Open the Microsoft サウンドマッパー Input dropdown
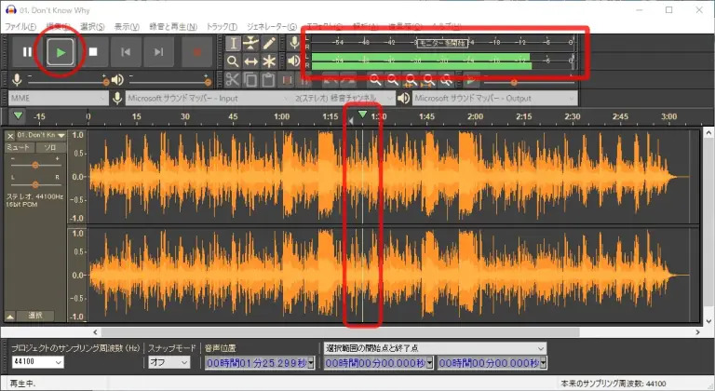Image resolution: width=715 pixels, height=391 pixels. [x=208, y=98]
